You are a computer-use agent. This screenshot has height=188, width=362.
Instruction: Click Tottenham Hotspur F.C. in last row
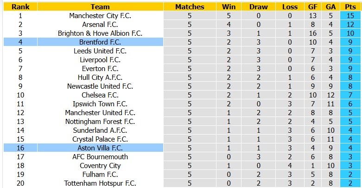(100, 183)
